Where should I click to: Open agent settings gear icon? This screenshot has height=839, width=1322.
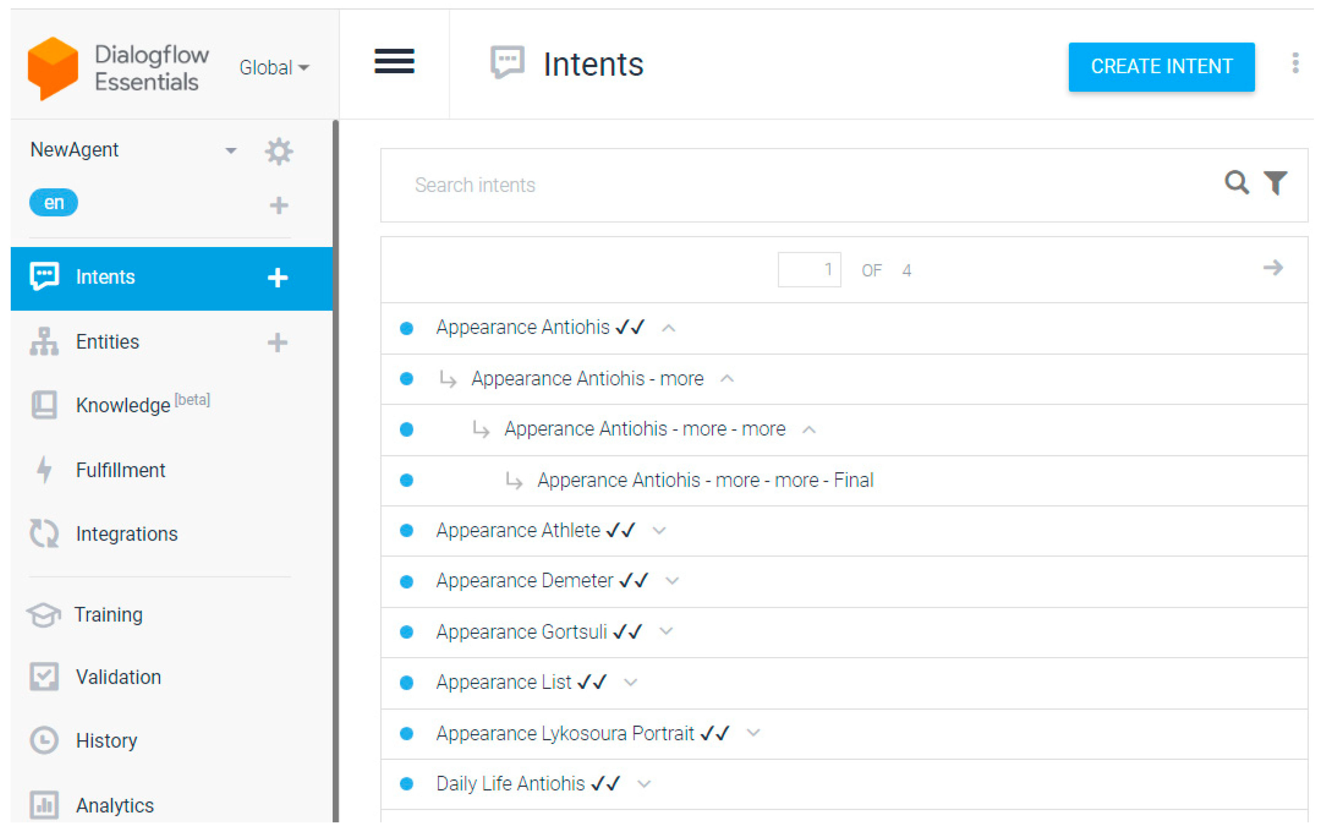(x=278, y=151)
